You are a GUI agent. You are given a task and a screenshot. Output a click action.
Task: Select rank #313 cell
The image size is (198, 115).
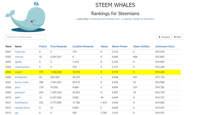coord(8,113)
